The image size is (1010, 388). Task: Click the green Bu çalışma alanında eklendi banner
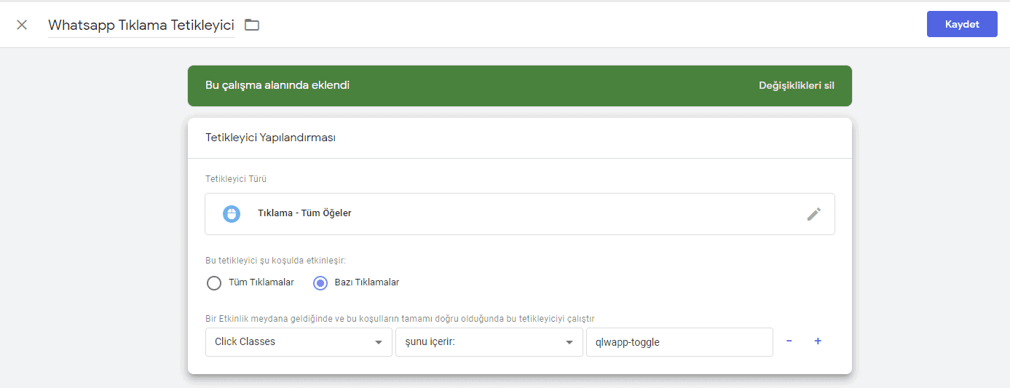point(437,85)
